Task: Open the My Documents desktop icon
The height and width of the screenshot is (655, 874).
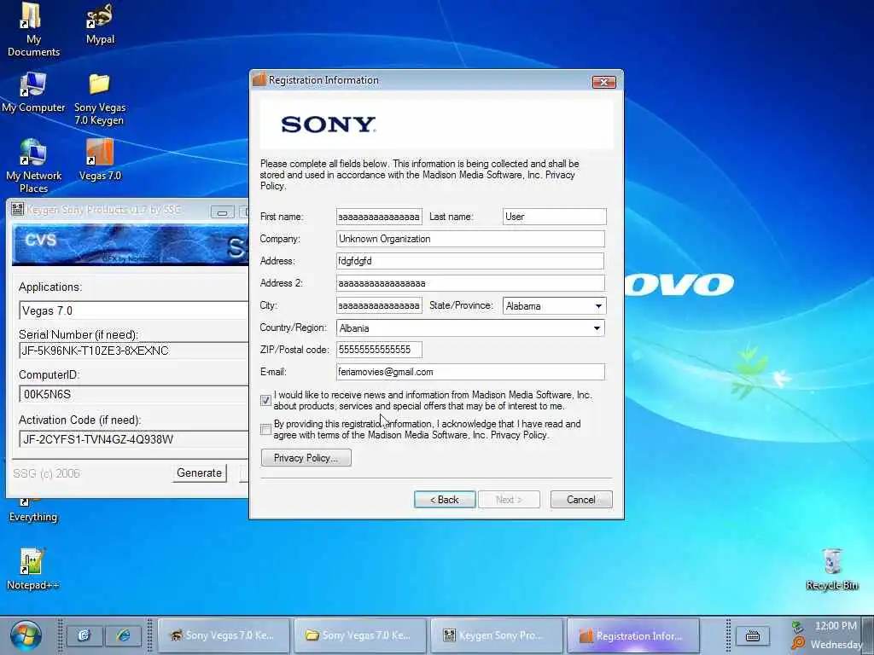Action: tap(32, 29)
